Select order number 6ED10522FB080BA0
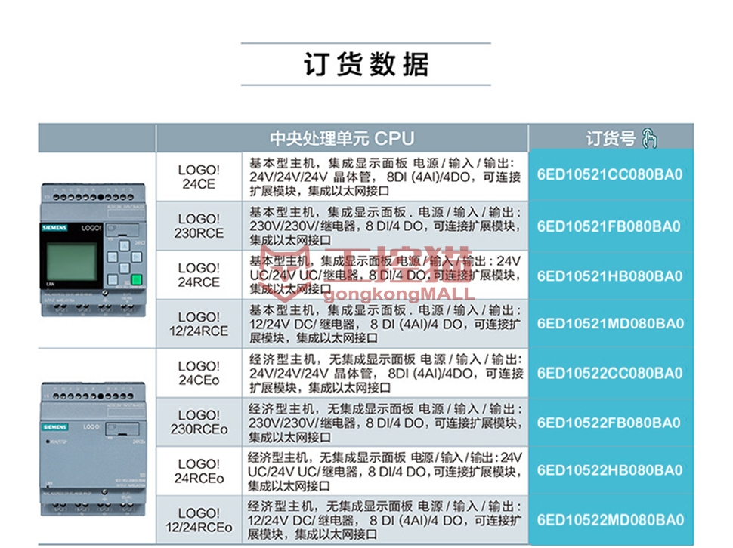 pos(610,422)
